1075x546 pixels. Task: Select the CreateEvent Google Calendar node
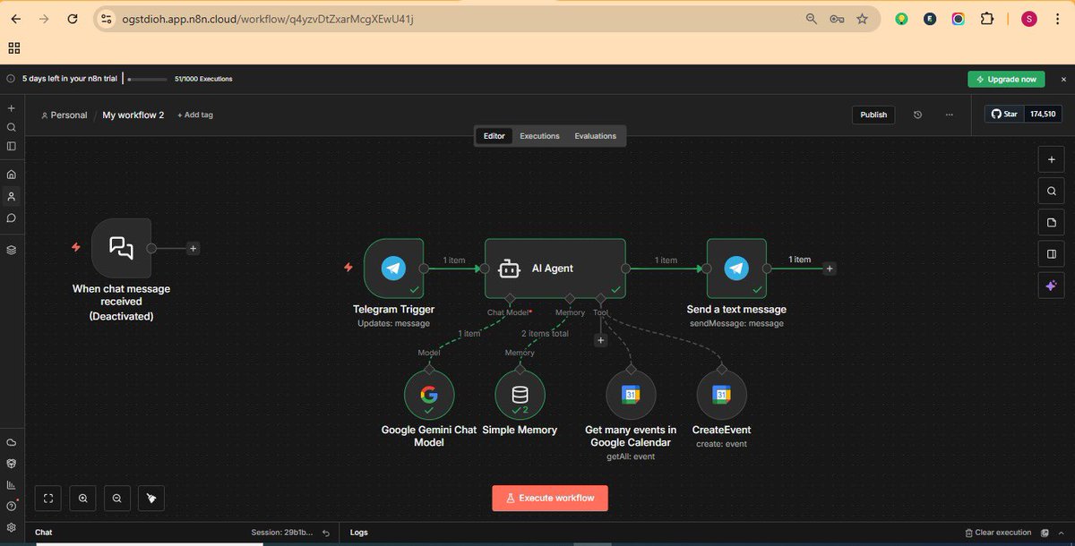point(721,395)
